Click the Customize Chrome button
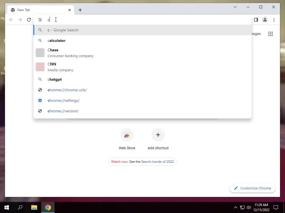The image size is (285, 213). [x=252, y=188]
